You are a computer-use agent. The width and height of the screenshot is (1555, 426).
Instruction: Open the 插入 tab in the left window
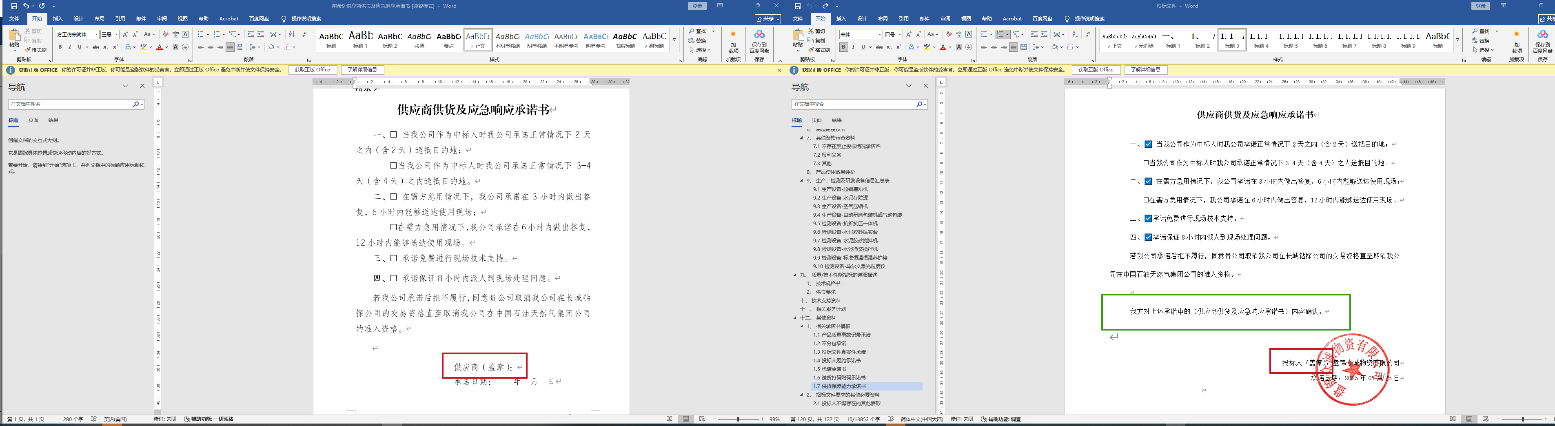click(58, 19)
